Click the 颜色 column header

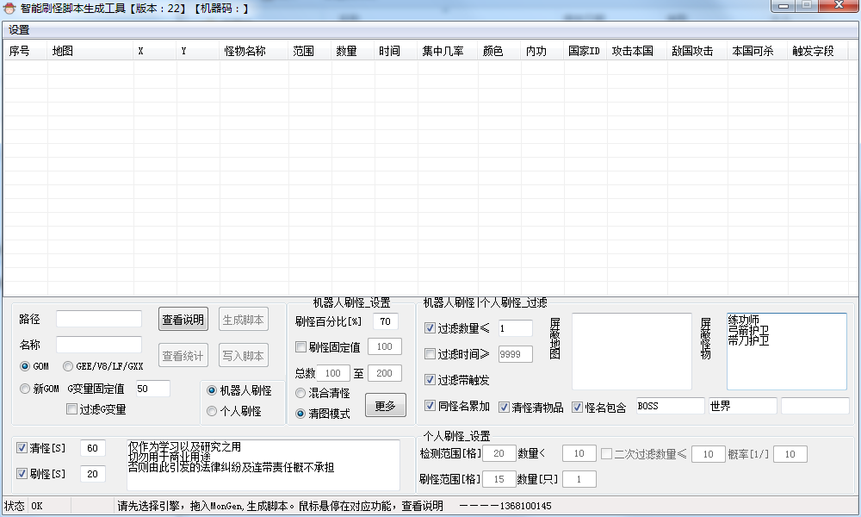click(x=499, y=51)
